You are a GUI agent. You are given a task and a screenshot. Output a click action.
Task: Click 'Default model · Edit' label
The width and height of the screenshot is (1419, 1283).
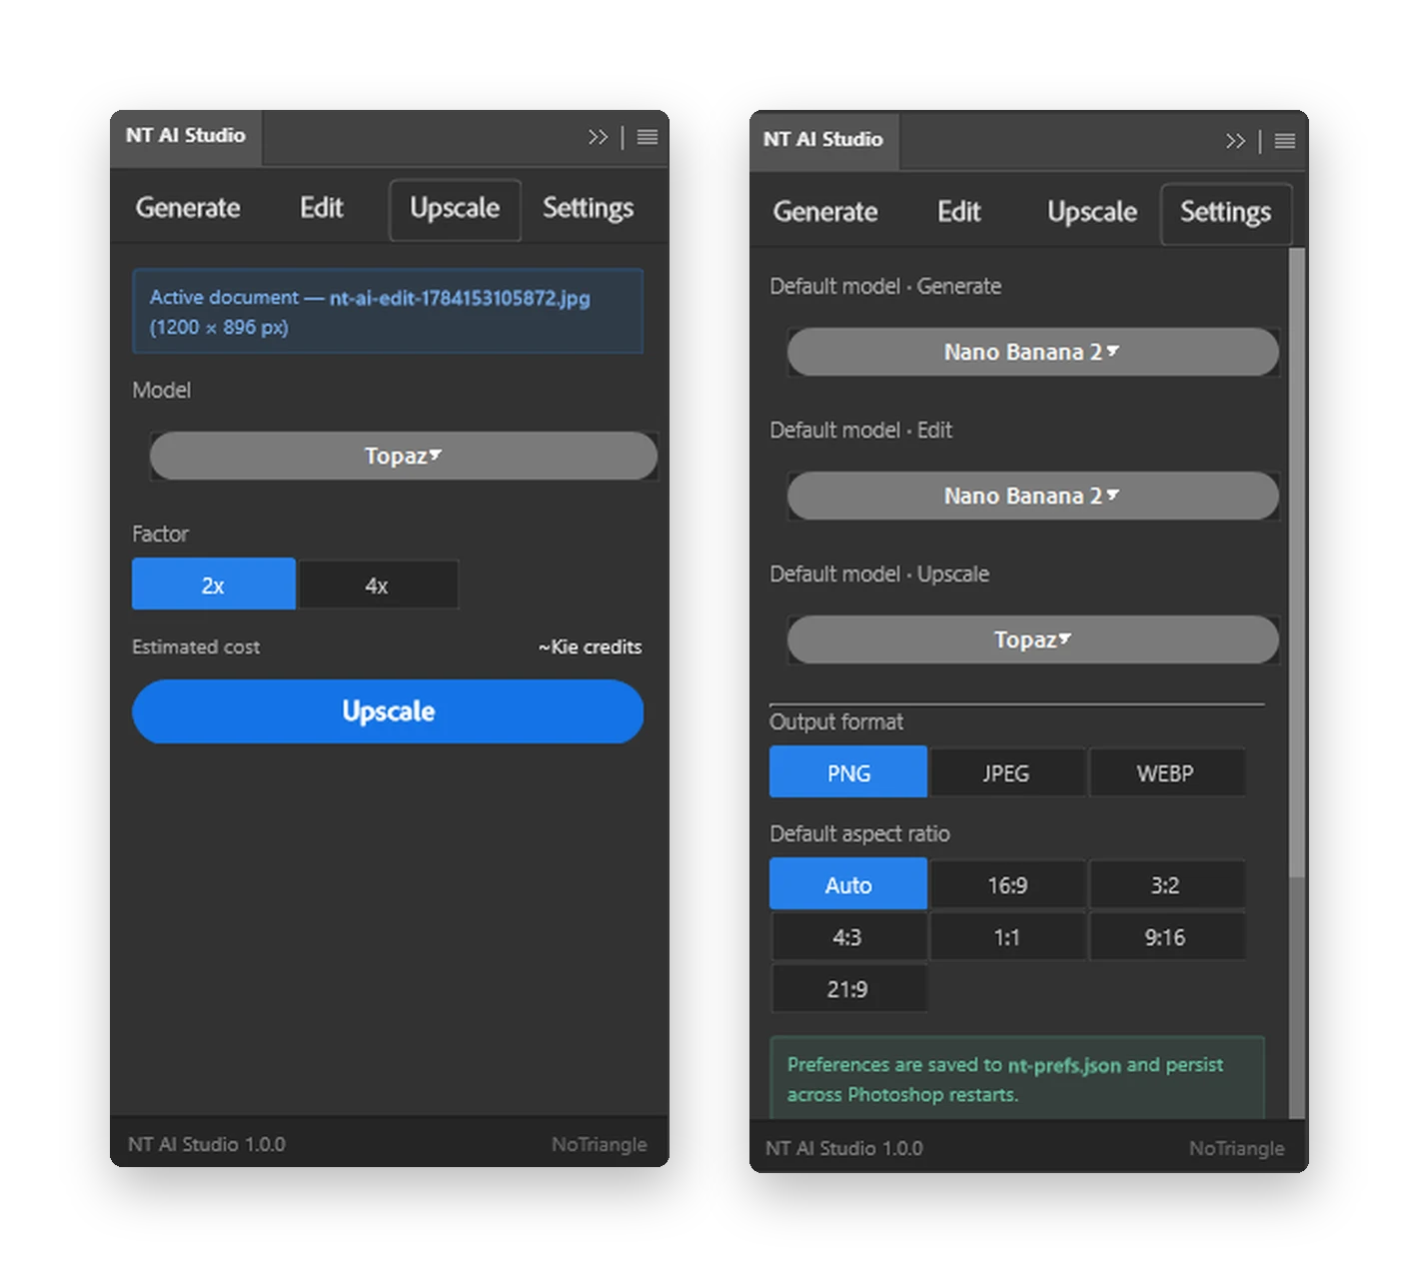pos(860,430)
